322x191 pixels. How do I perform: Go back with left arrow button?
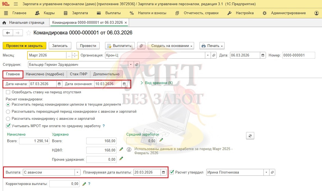coord(8,33)
